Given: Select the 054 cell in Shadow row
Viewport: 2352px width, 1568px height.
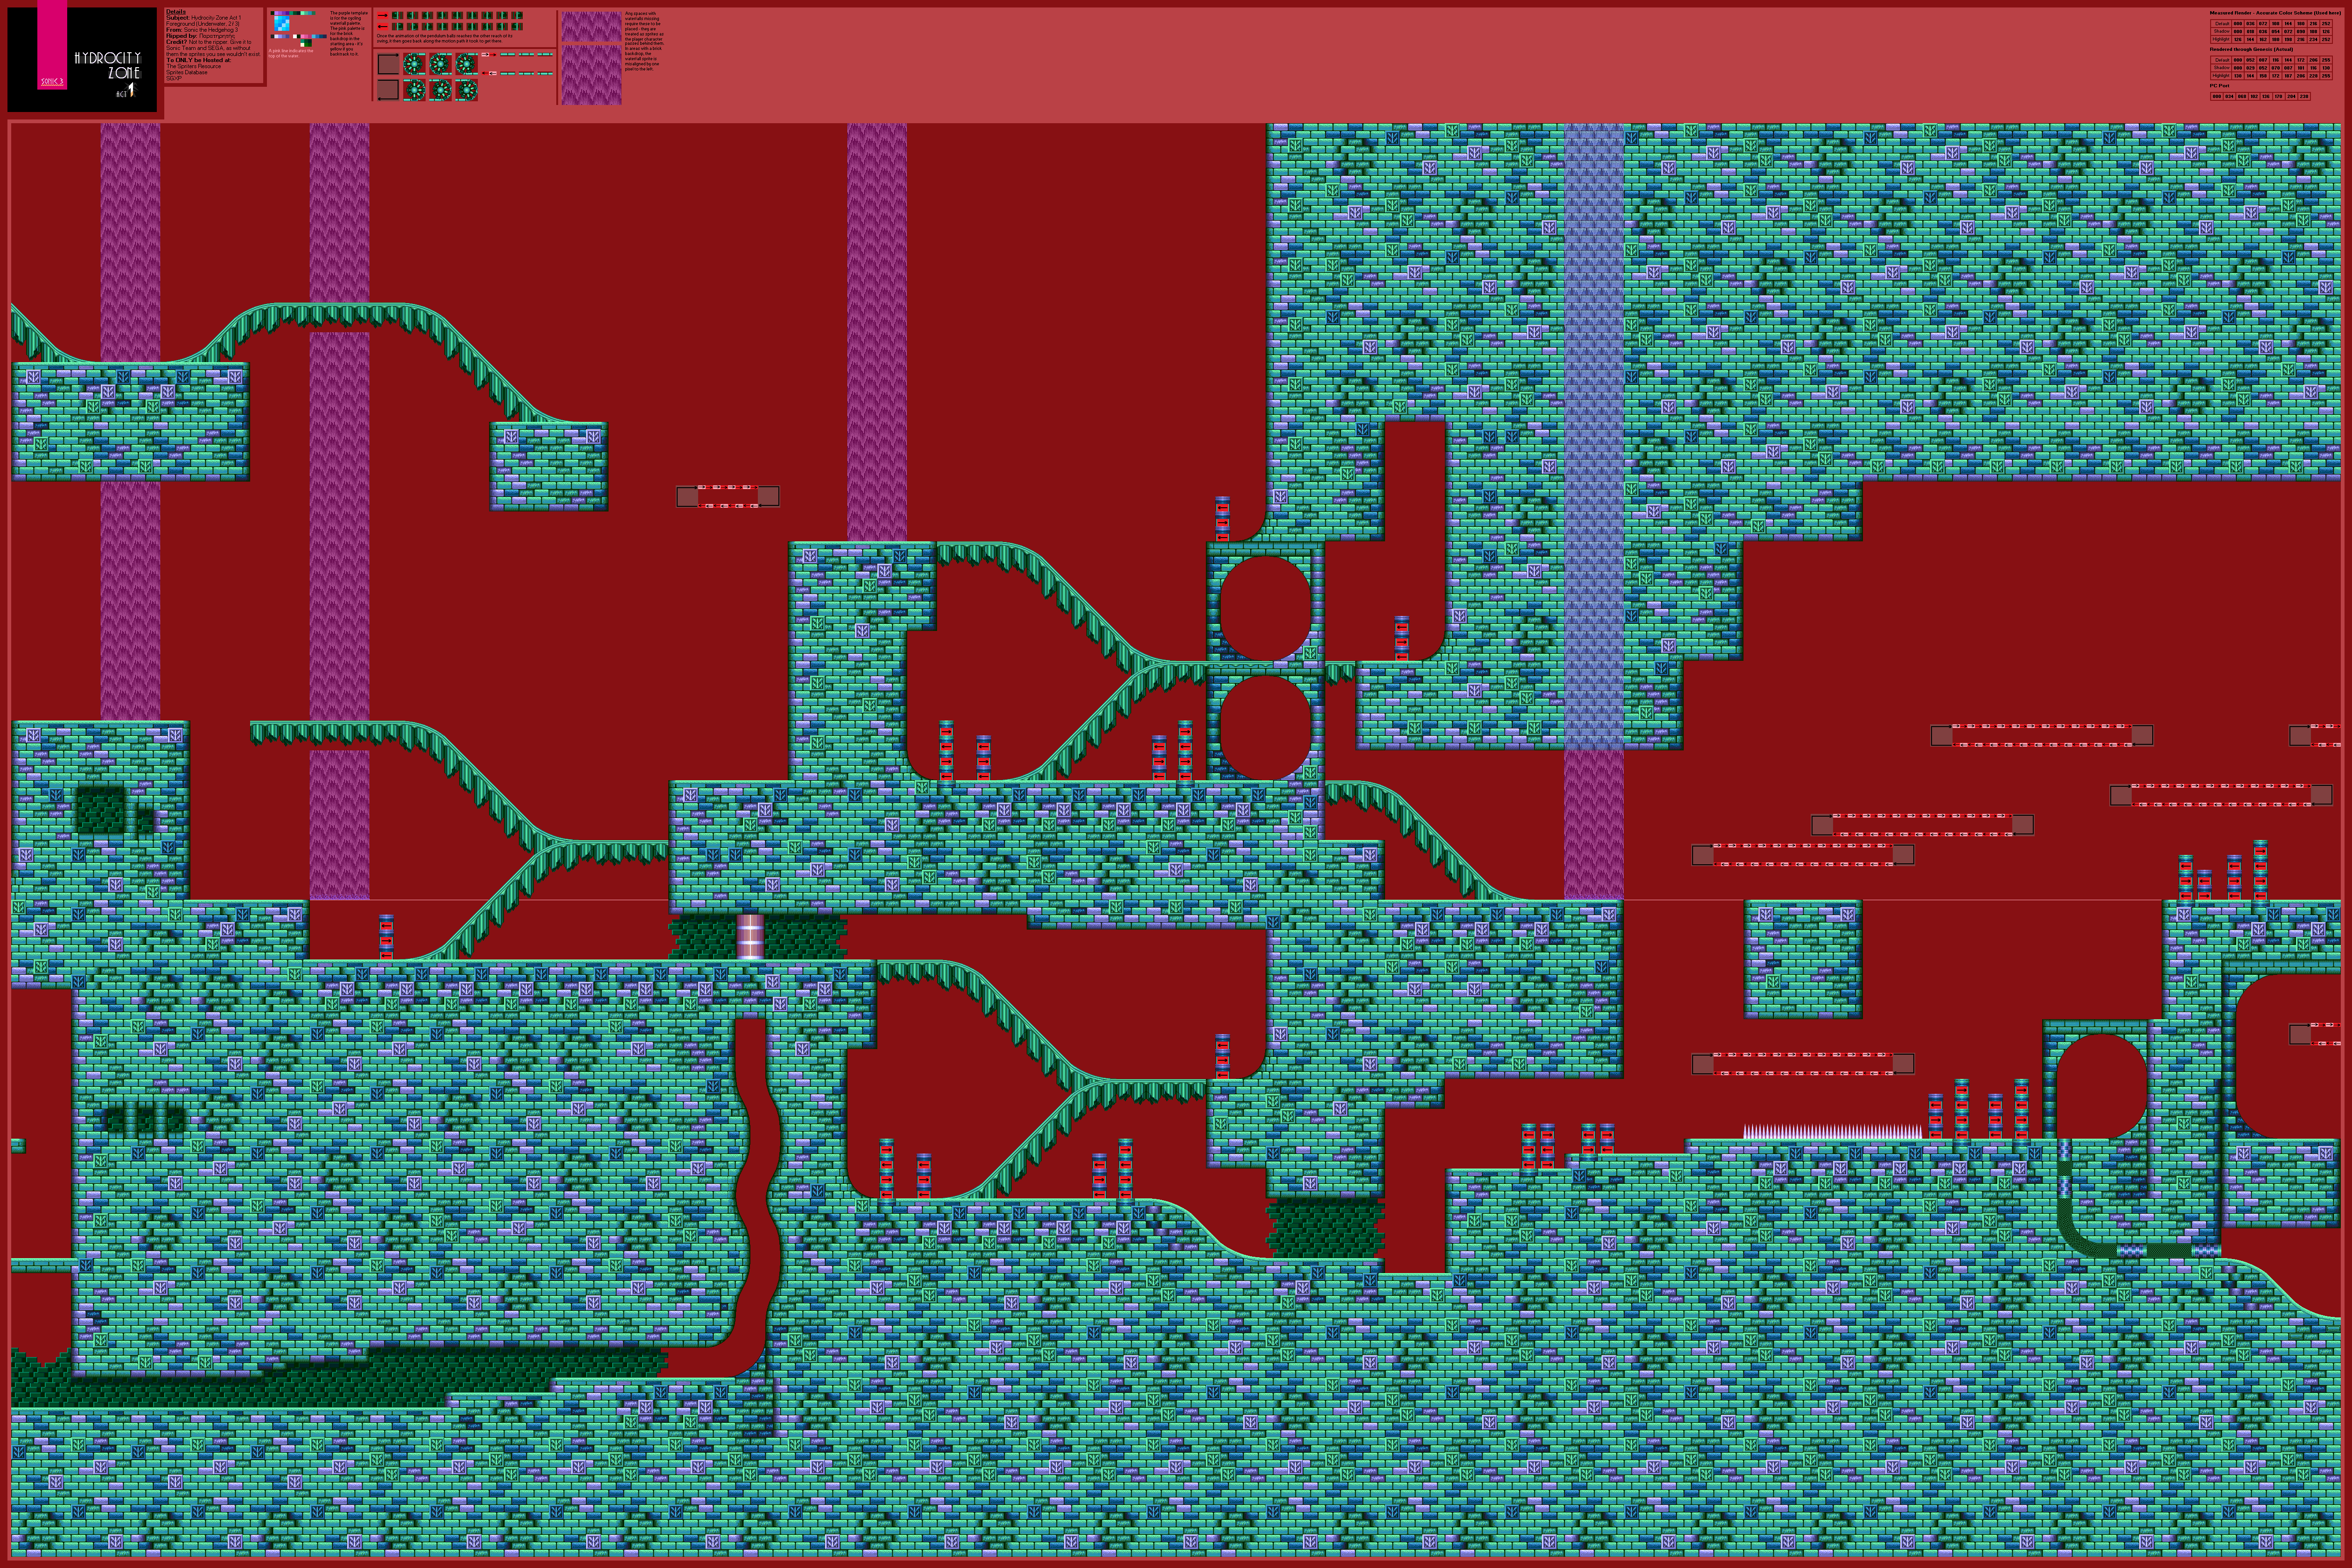Looking at the screenshot, I should (2276, 32).
